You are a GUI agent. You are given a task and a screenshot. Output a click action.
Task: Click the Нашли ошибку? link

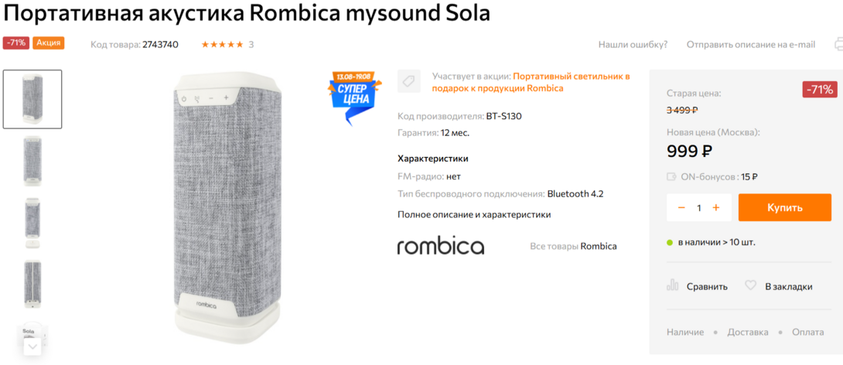tap(633, 45)
